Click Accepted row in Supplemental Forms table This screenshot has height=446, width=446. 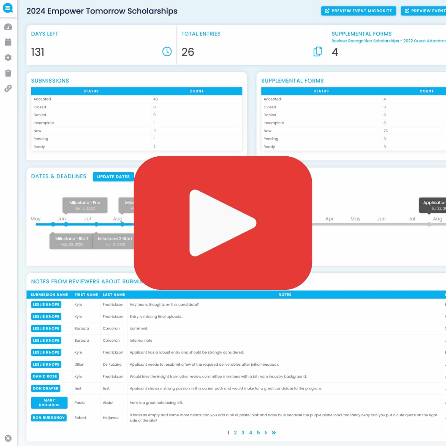point(353,99)
